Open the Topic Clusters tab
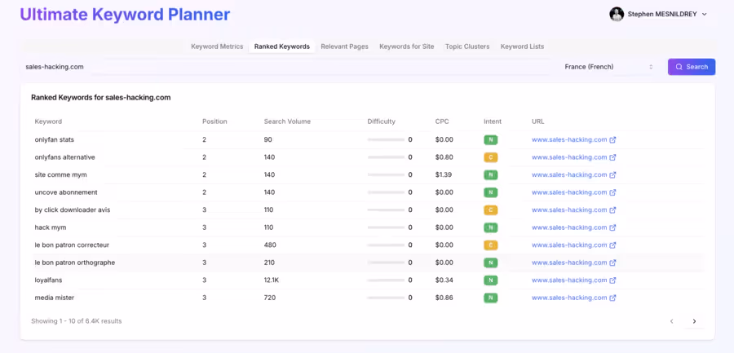734x353 pixels. [x=467, y=46]
